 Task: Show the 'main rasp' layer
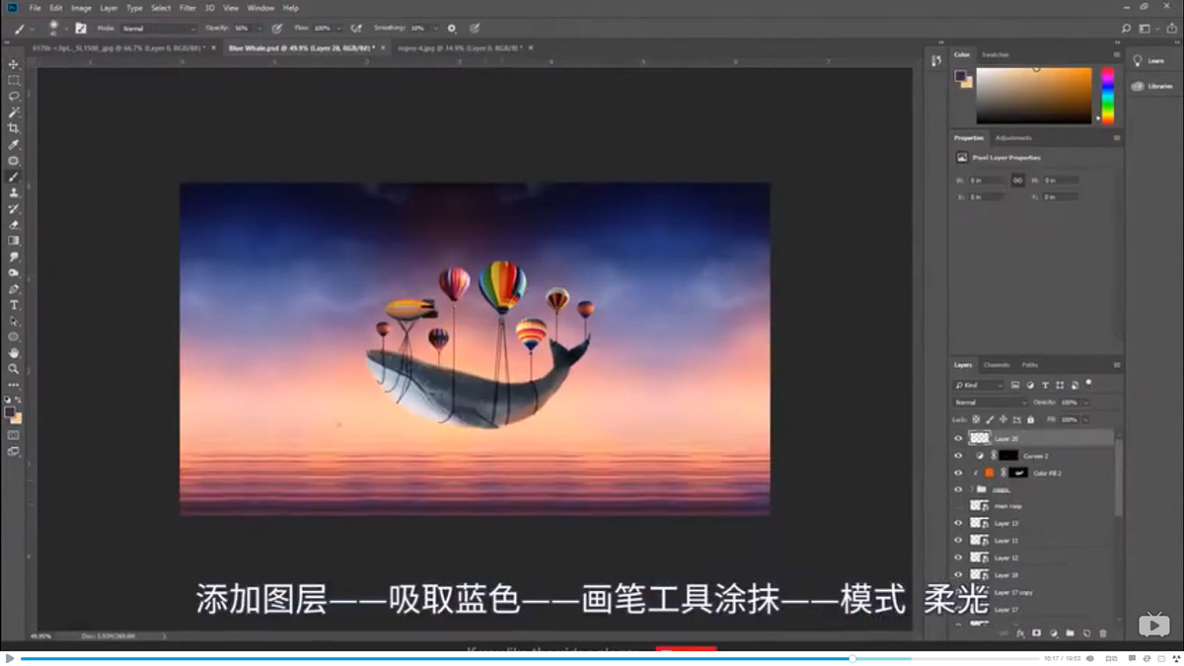[x=957, y=506]
